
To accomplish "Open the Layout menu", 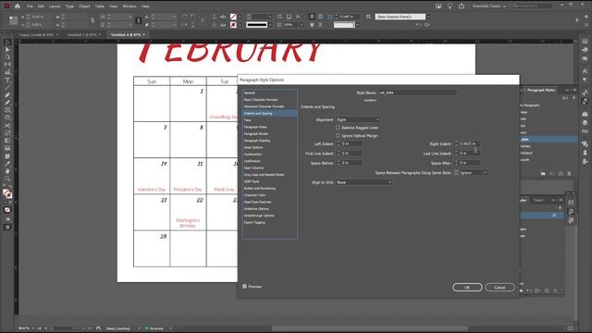I will tap(55, 6).
